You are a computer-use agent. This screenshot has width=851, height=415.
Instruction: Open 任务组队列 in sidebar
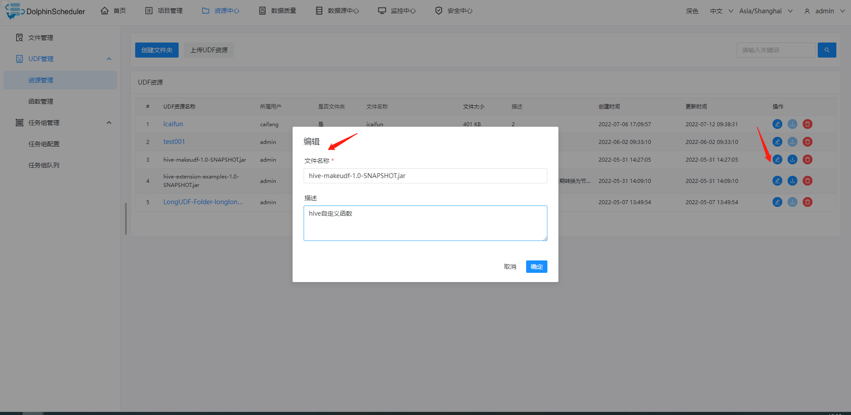pyautogui.click(x=60, y=165)
